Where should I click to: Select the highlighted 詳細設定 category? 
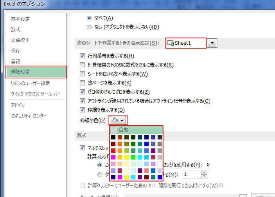[36, 72]
